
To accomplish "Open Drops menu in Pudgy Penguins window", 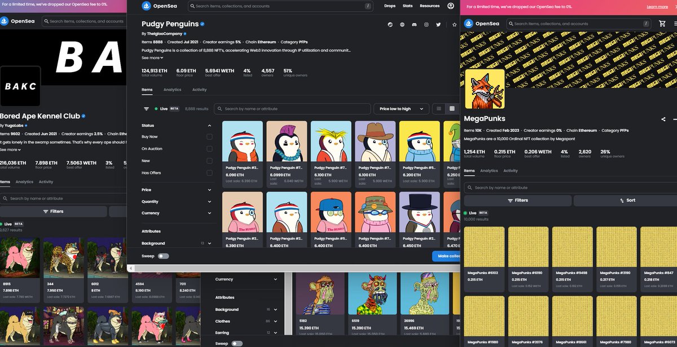I will 390,6.
